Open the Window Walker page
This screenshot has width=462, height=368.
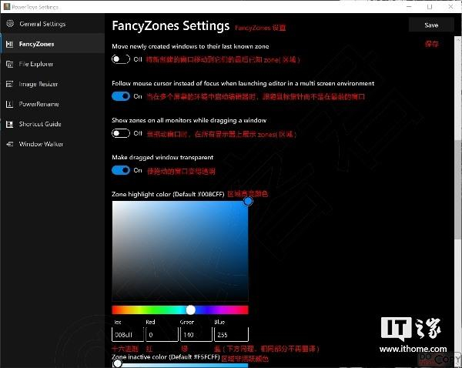click(52, 144)
